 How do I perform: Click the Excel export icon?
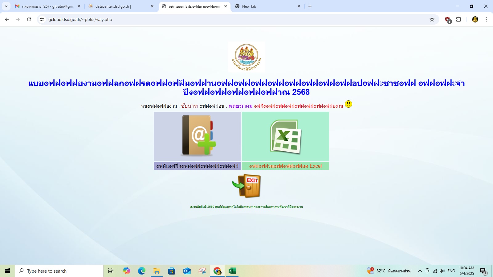pyautogui.click(x=285, y=136)
